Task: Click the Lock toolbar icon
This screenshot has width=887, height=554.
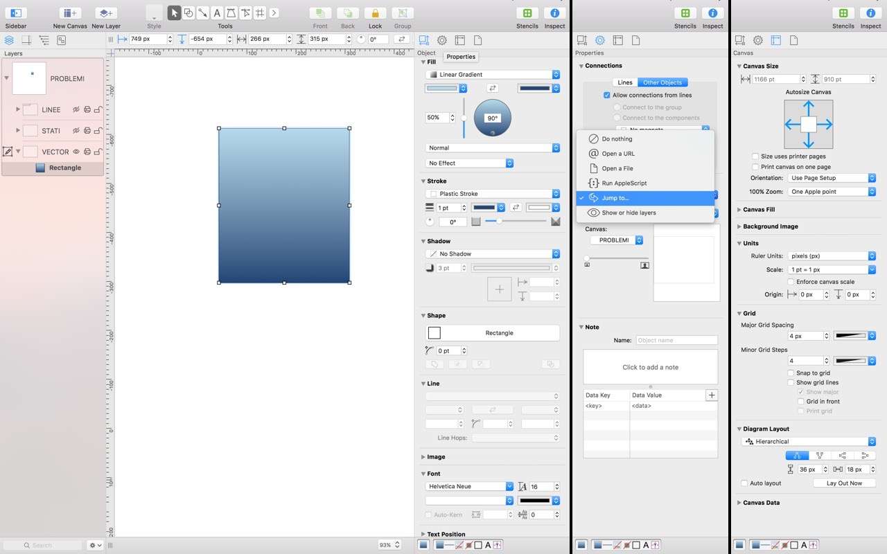Action: [375, 13]
